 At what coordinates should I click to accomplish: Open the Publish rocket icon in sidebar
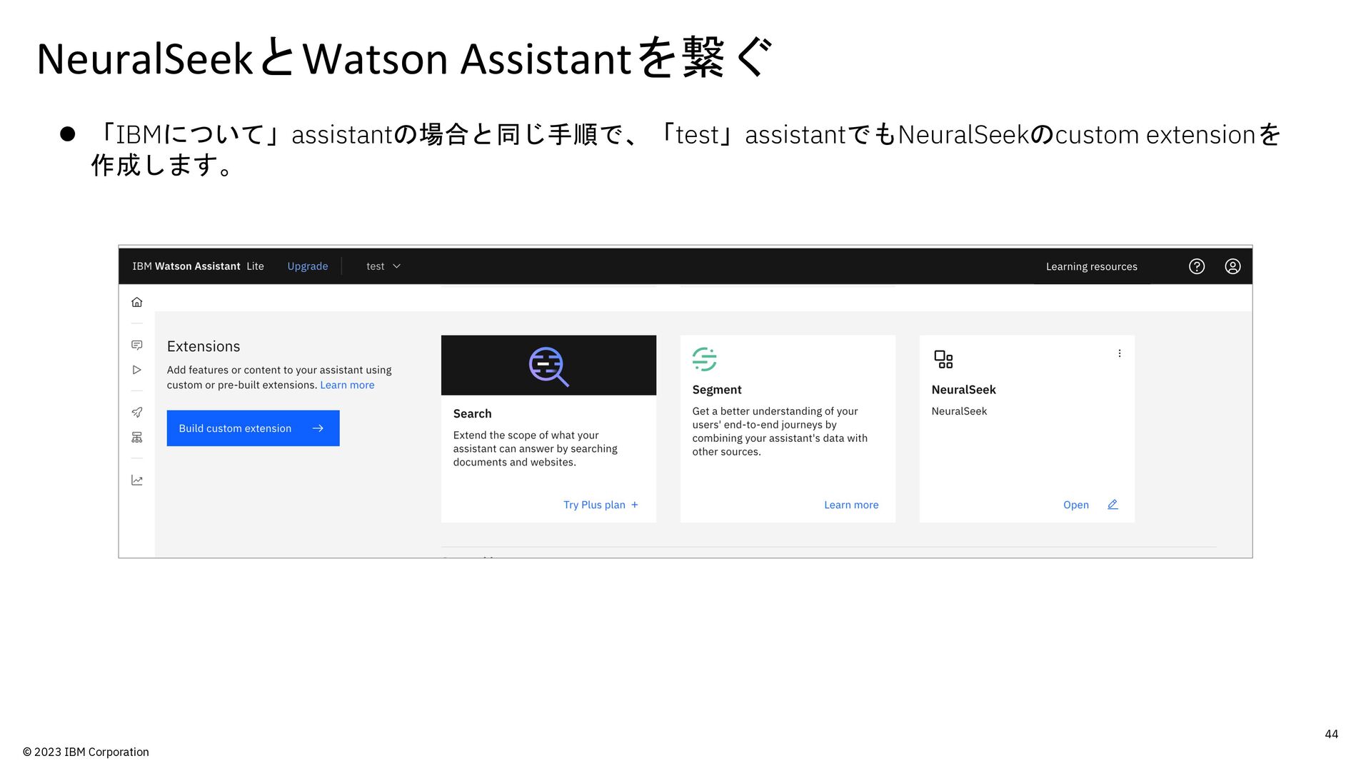137,412
